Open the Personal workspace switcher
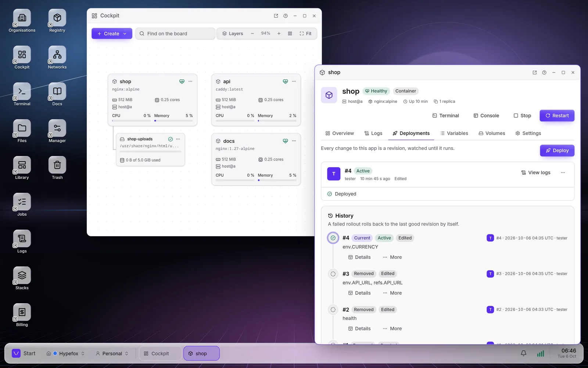 (x=112, y=353)
